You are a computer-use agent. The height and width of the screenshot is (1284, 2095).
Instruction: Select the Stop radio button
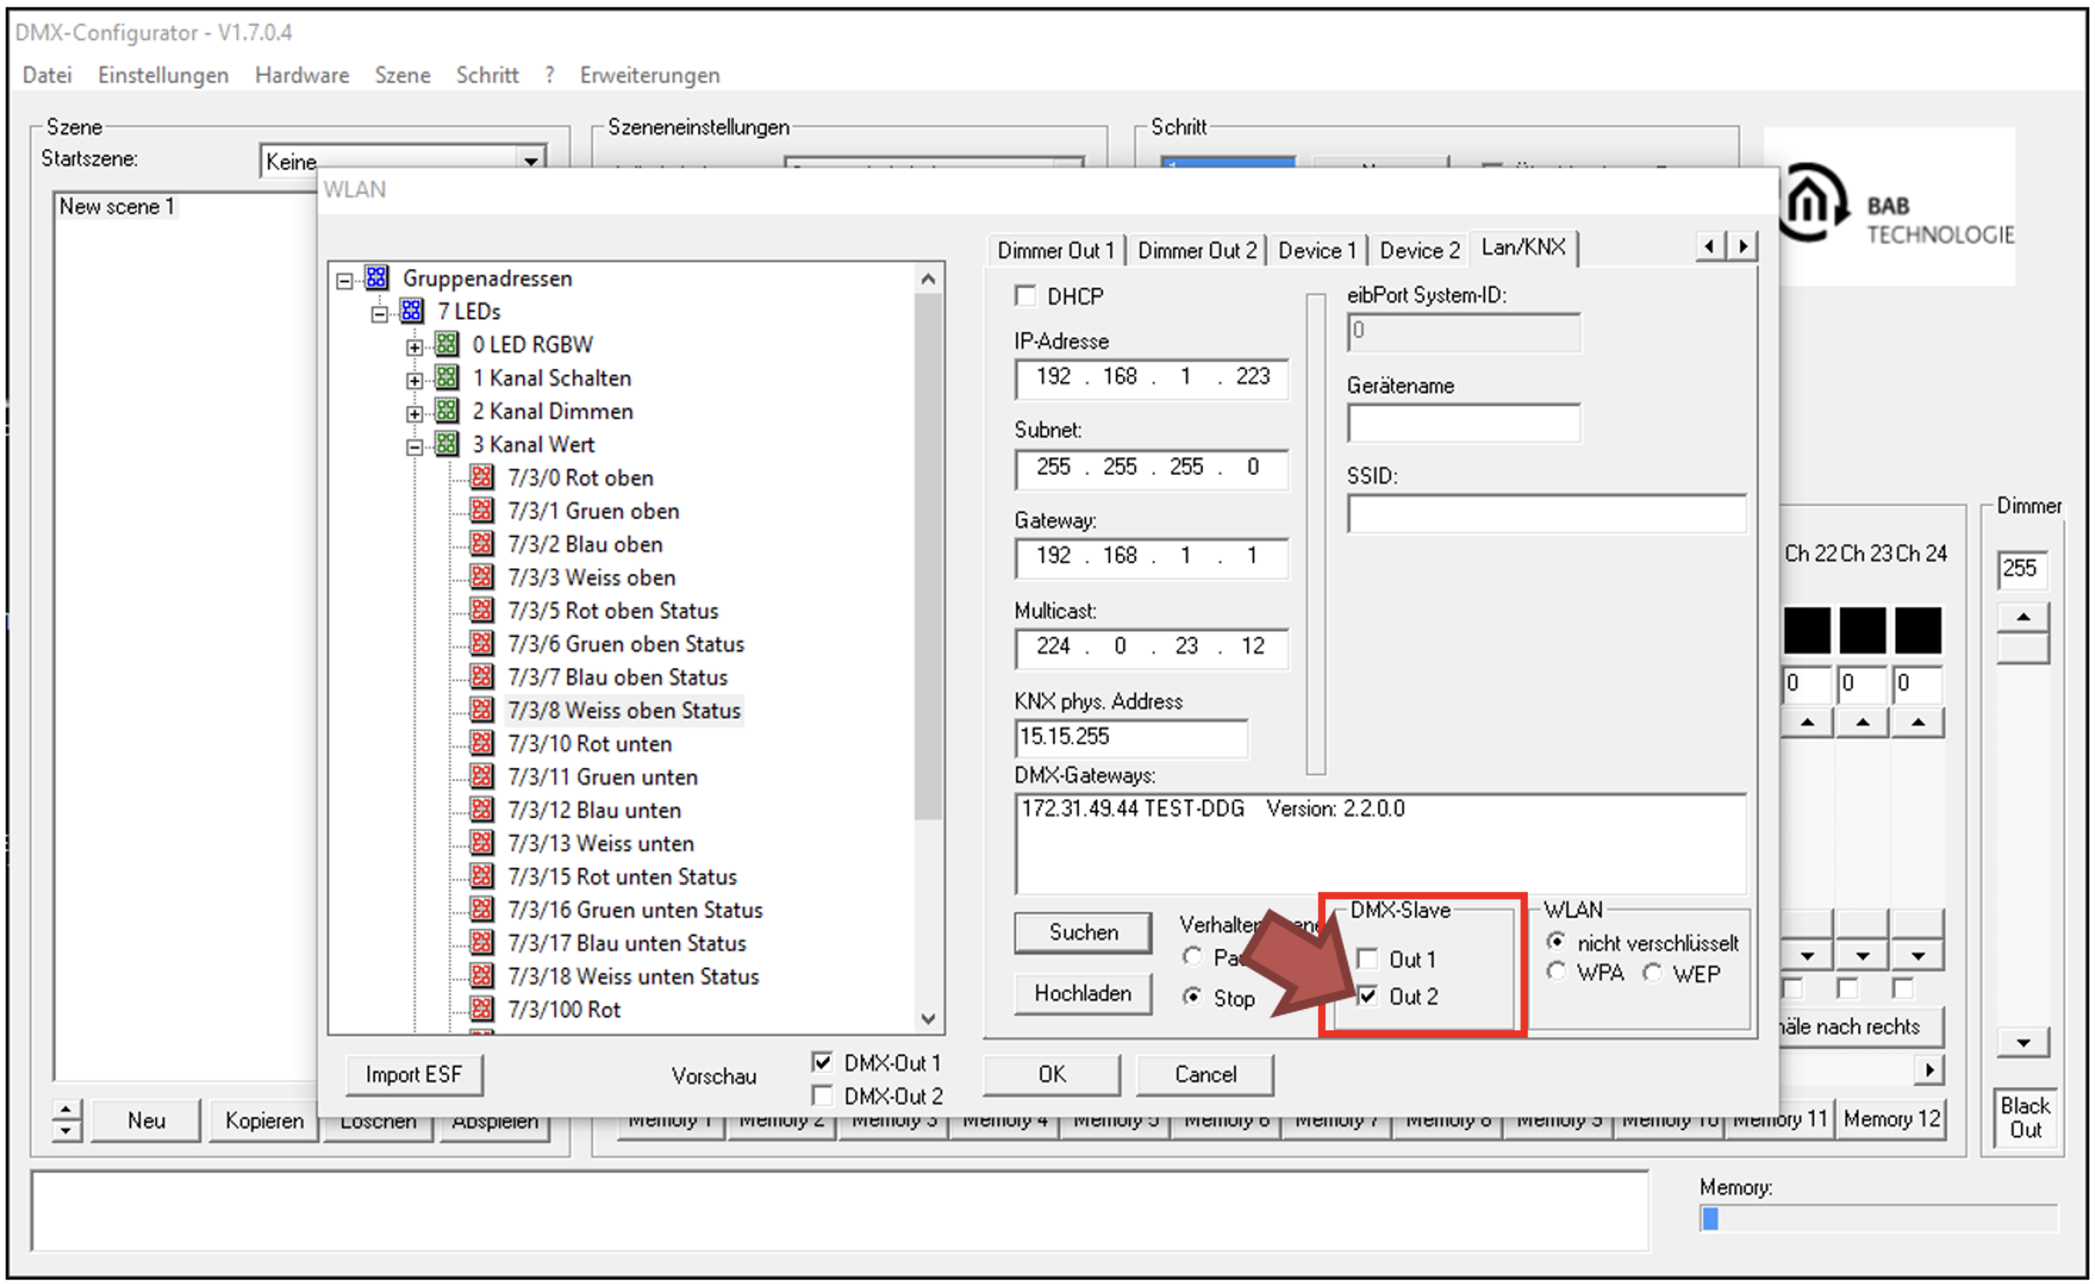tap(1193, 997)
